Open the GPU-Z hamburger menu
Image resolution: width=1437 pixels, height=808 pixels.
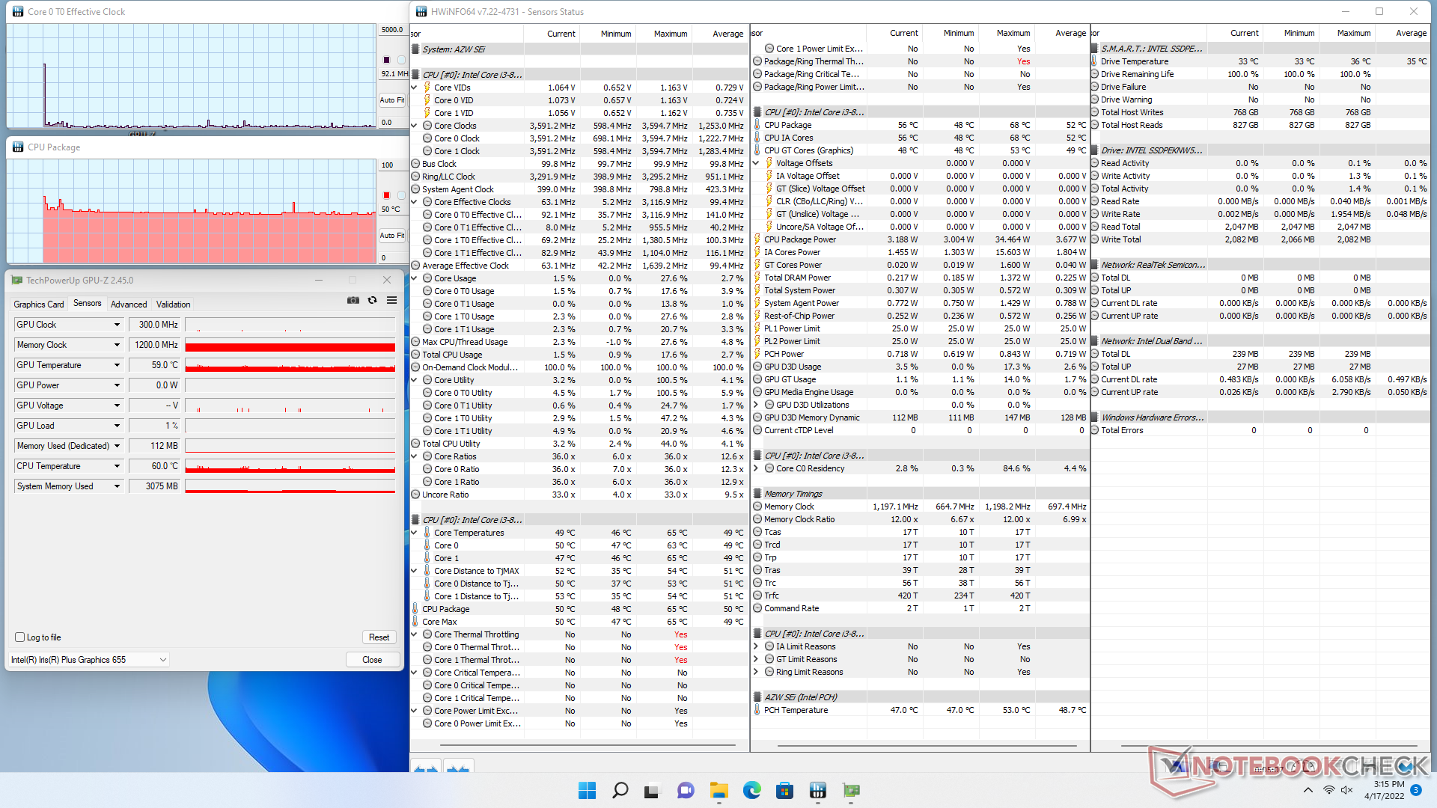coord(391,301)
